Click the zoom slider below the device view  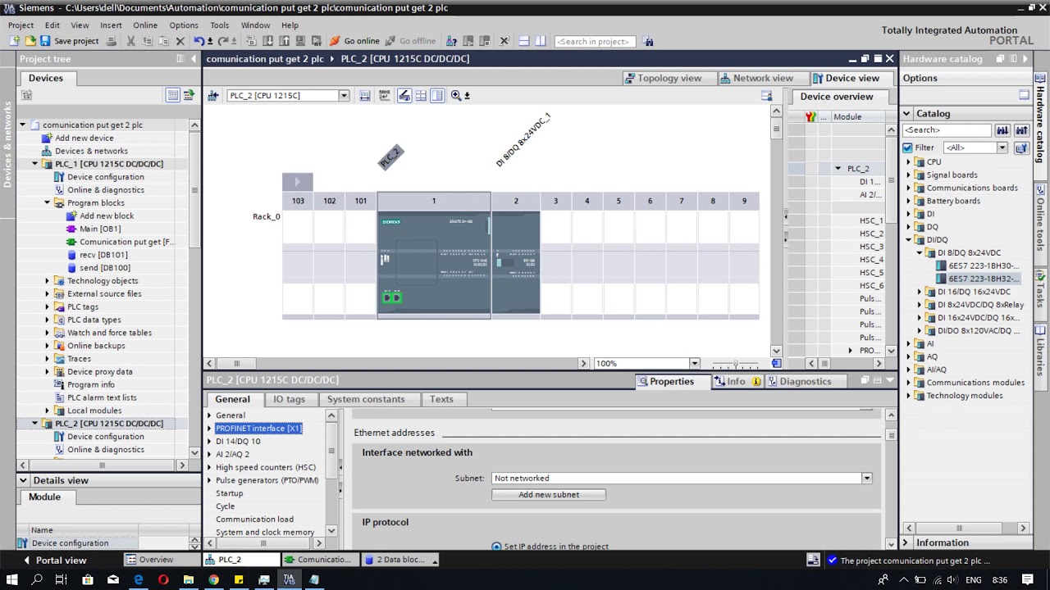[735, 364]
